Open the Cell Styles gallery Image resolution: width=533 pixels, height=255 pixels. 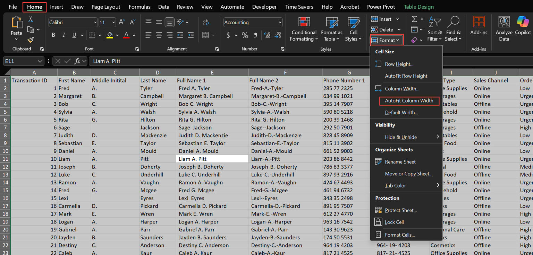[353, 29]
